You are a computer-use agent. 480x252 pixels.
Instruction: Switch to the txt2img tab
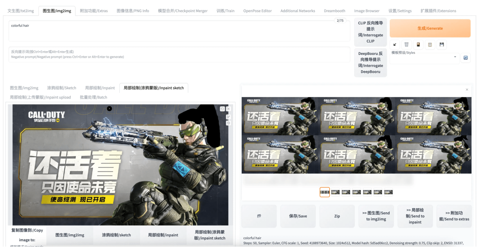[21, 11]
